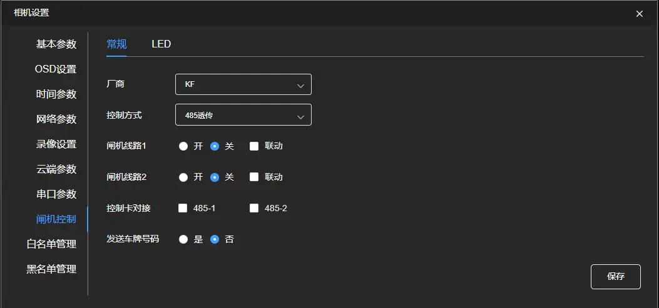Switch to the LED tab
The height and width of the screenshot is (308, 659).
(x=161, y=44)
